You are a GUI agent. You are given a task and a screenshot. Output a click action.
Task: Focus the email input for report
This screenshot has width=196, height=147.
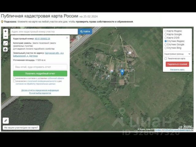[40, 67]
